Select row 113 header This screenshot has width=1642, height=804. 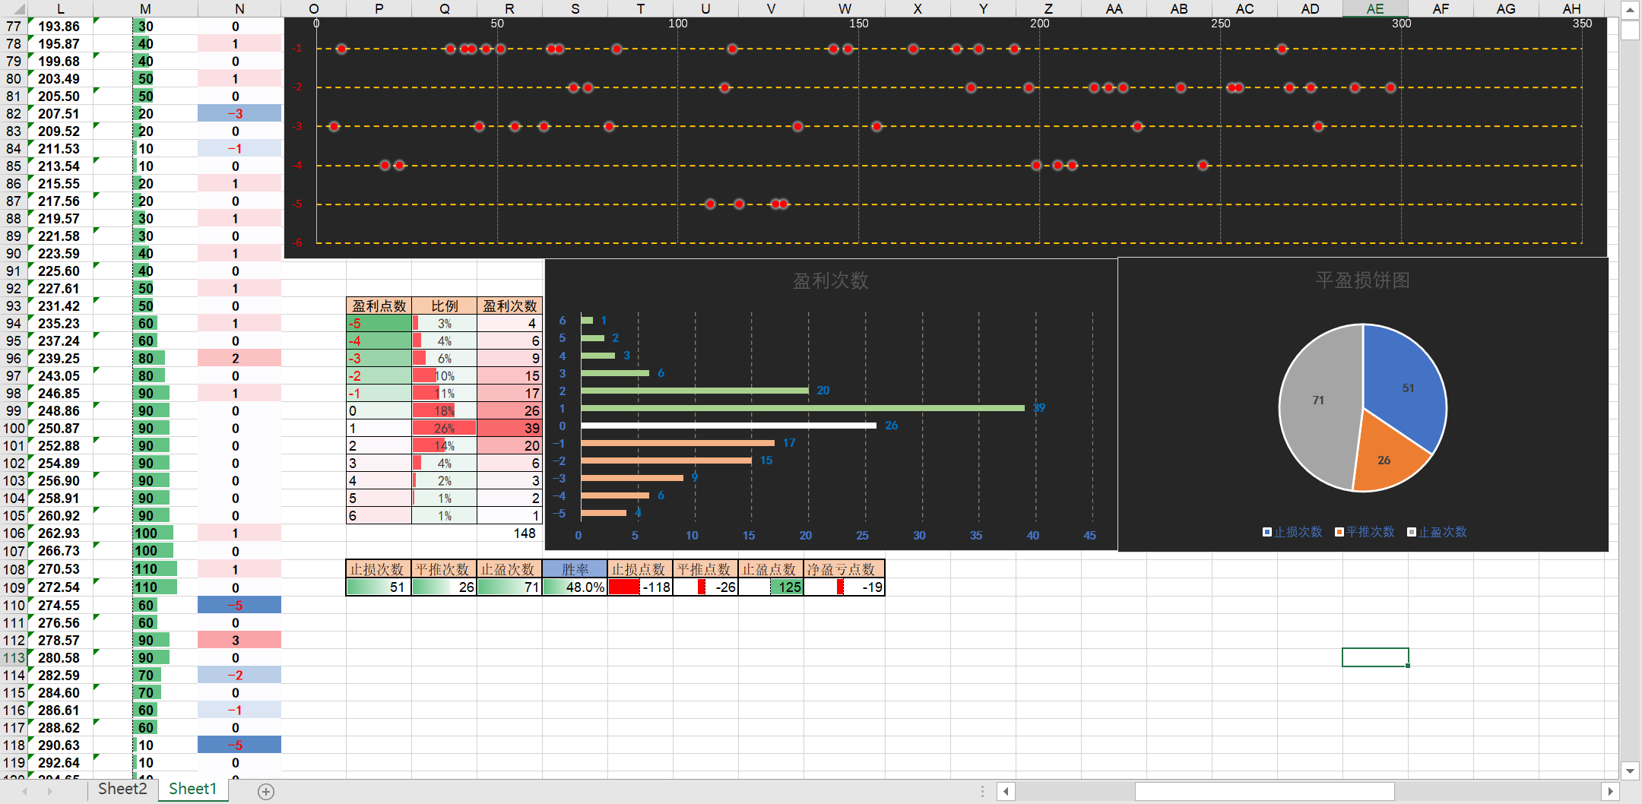point(14,657)
